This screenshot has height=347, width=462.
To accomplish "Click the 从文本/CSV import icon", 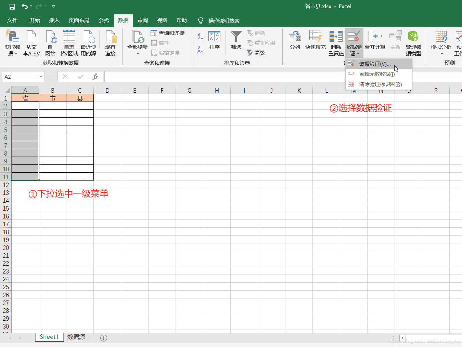I will tap(31, 43).
